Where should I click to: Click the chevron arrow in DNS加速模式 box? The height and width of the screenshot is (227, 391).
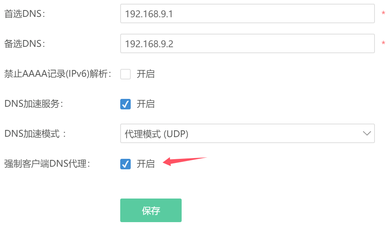click(367, 133)
